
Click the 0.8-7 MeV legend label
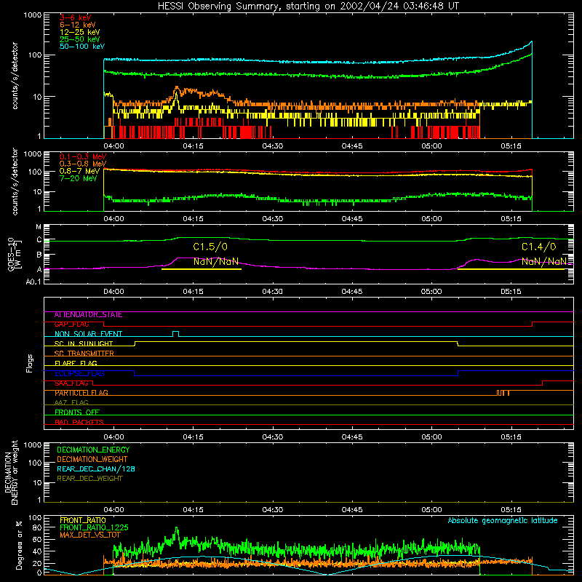click(80, 171)
